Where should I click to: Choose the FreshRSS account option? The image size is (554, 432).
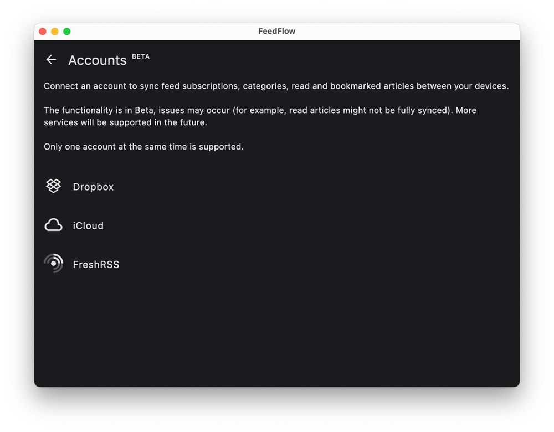pos(276,264)
